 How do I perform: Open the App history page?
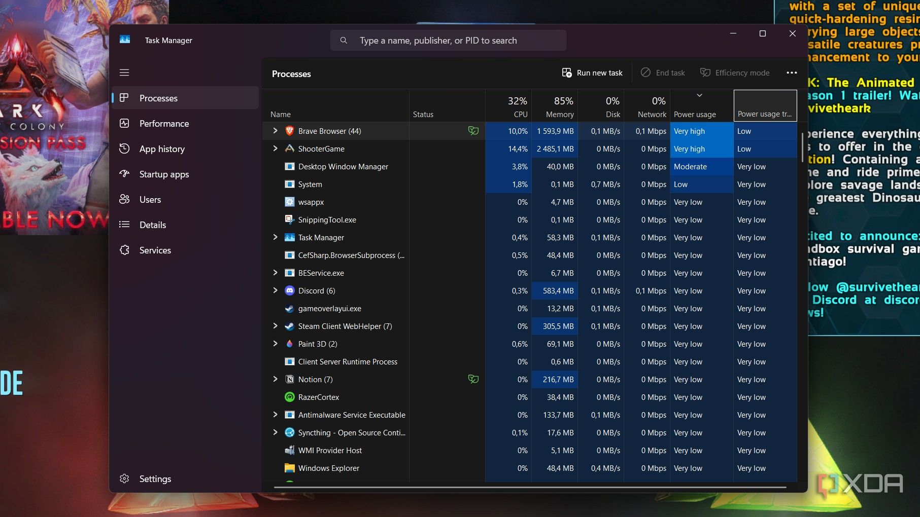(x=185, y=149)
